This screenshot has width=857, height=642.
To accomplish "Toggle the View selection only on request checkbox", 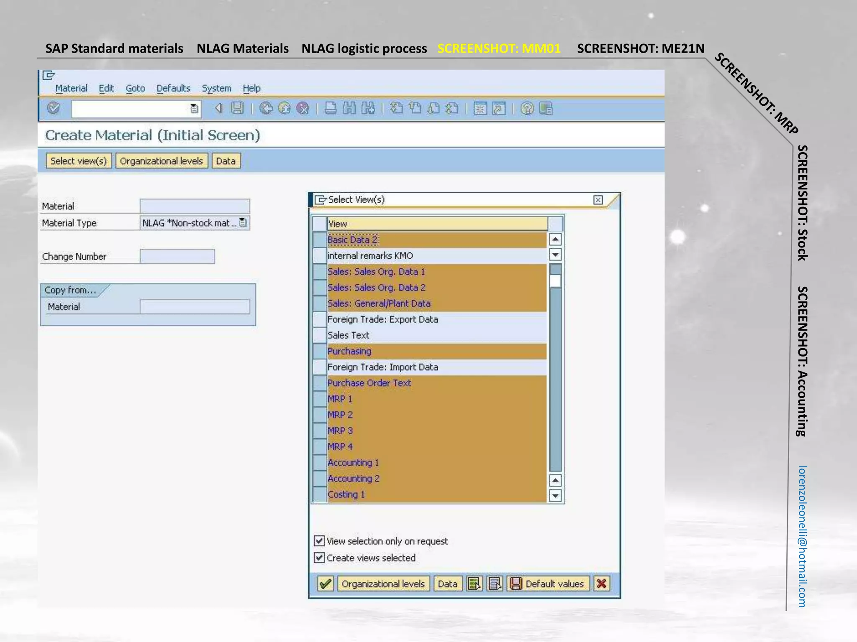I will tap(319, 541).
